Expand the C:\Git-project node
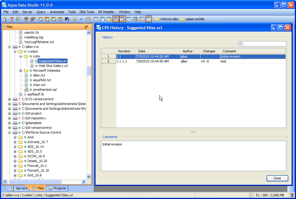 (9, 113)
